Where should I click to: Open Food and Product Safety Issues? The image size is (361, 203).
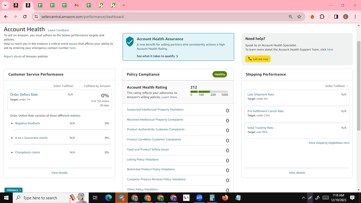click(148, 149)
